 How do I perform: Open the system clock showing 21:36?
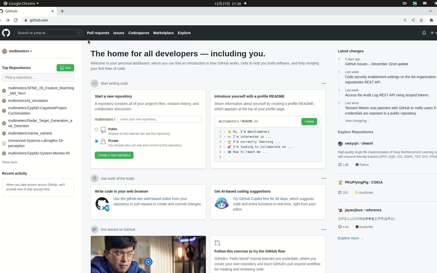228,4
